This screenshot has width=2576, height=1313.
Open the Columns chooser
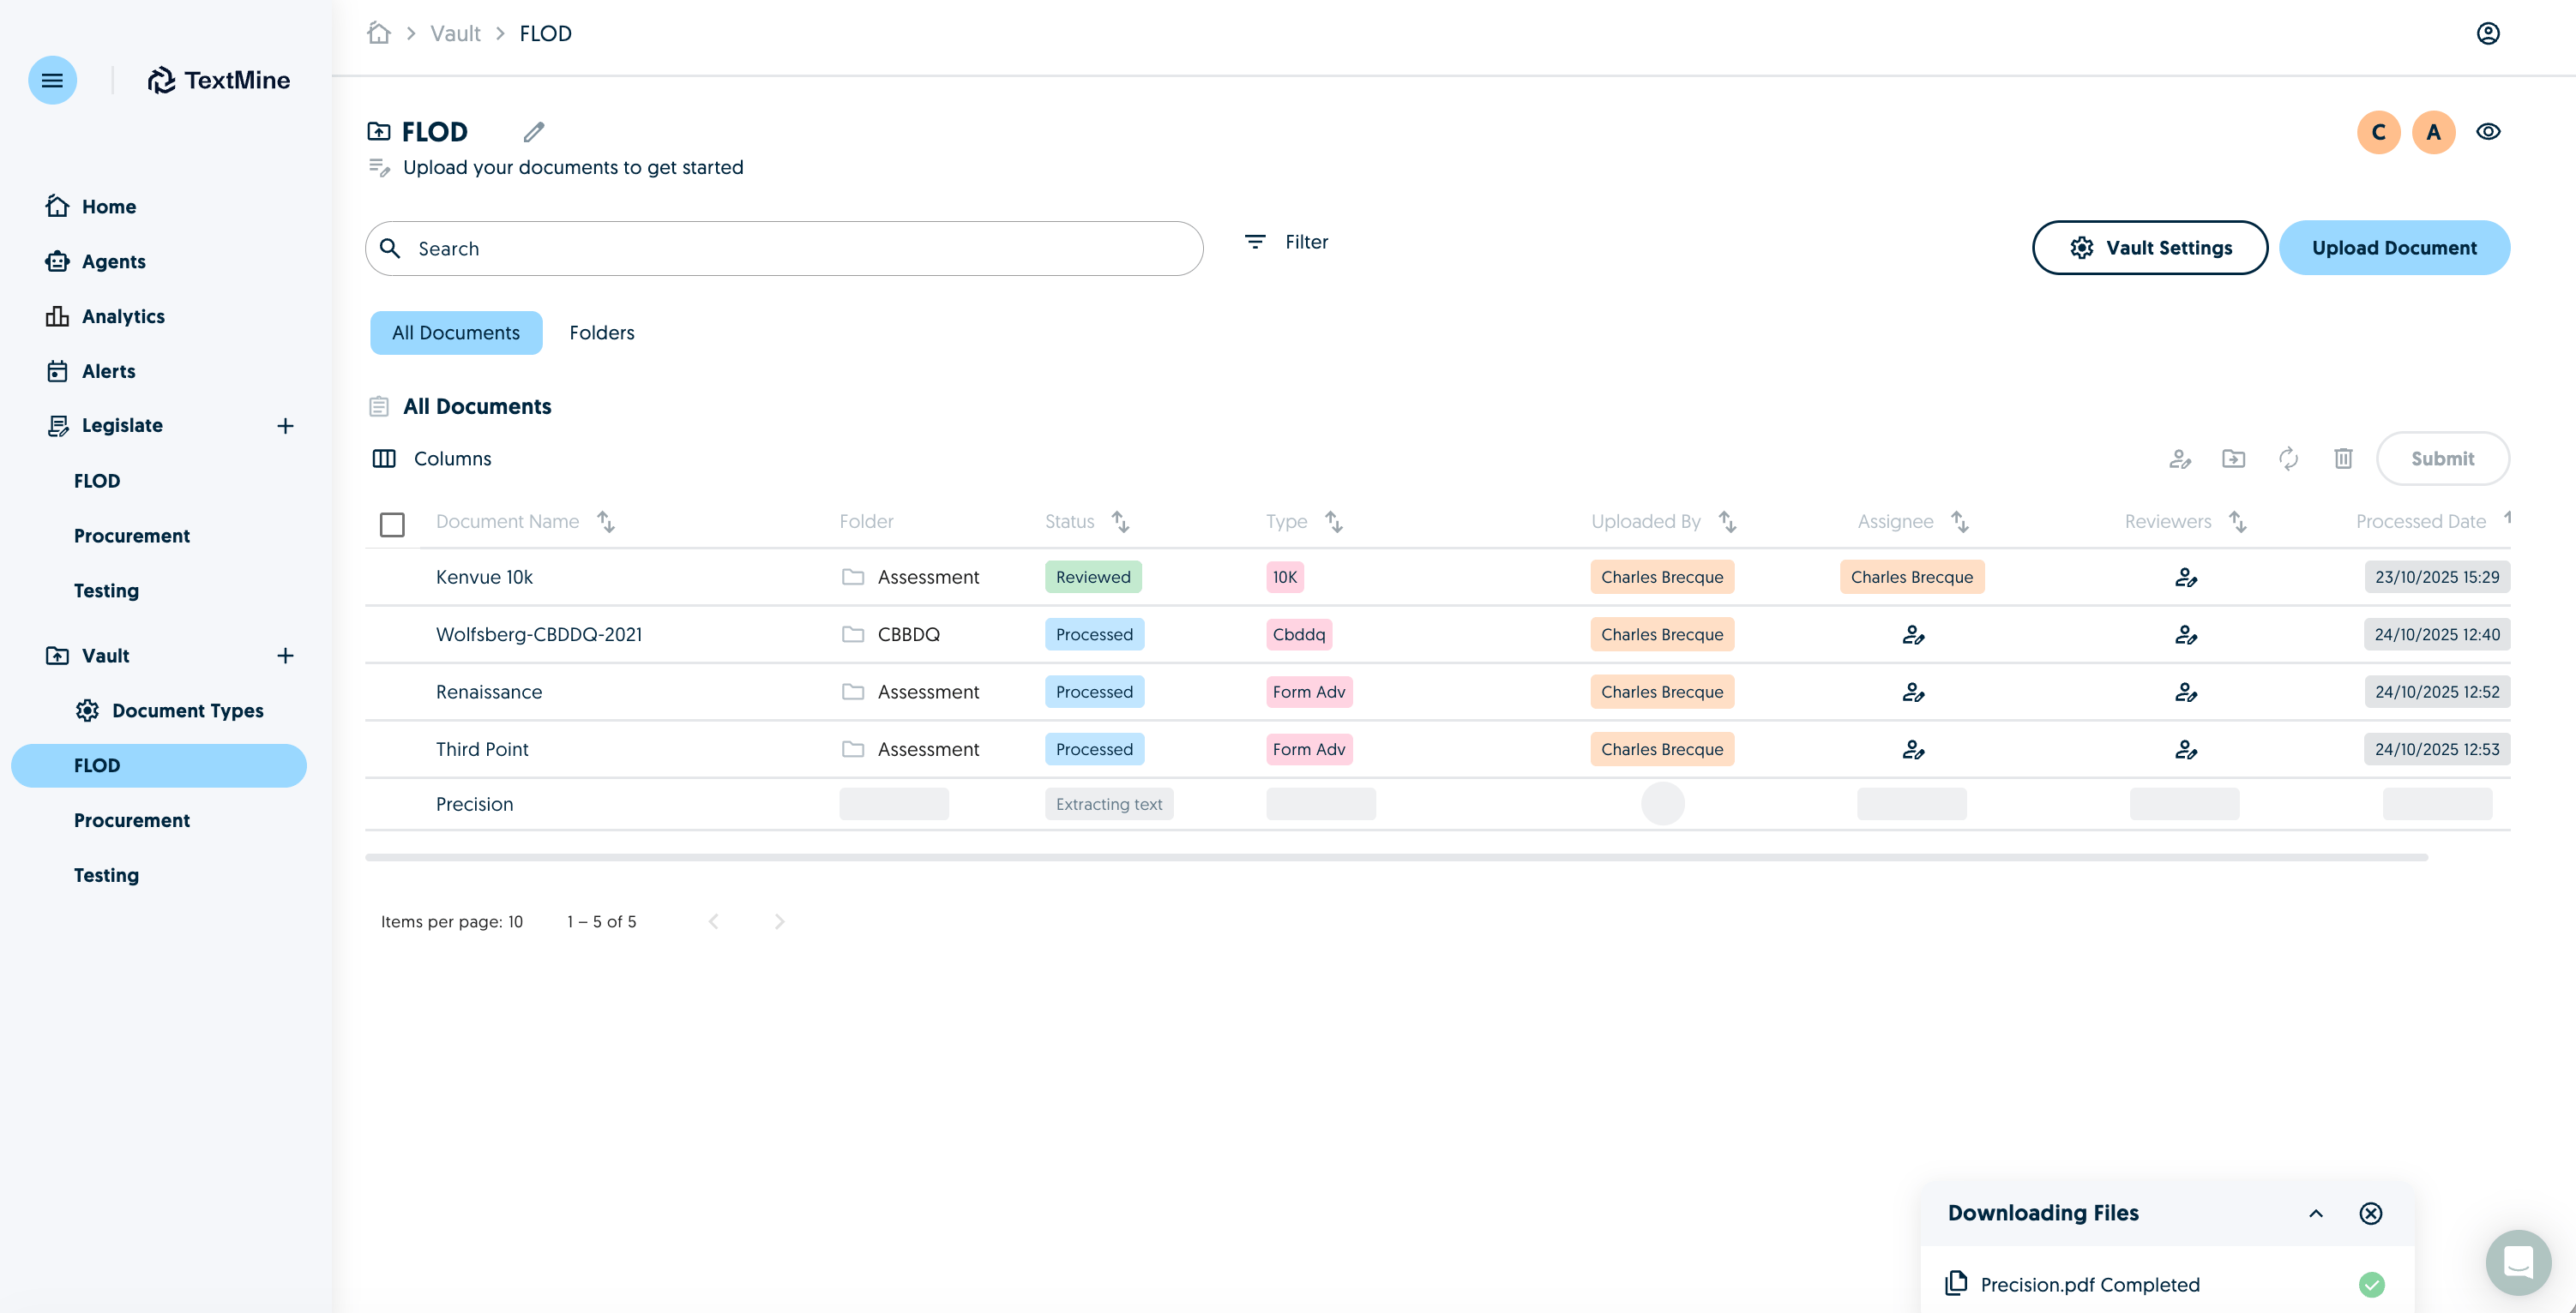(432, 459)
